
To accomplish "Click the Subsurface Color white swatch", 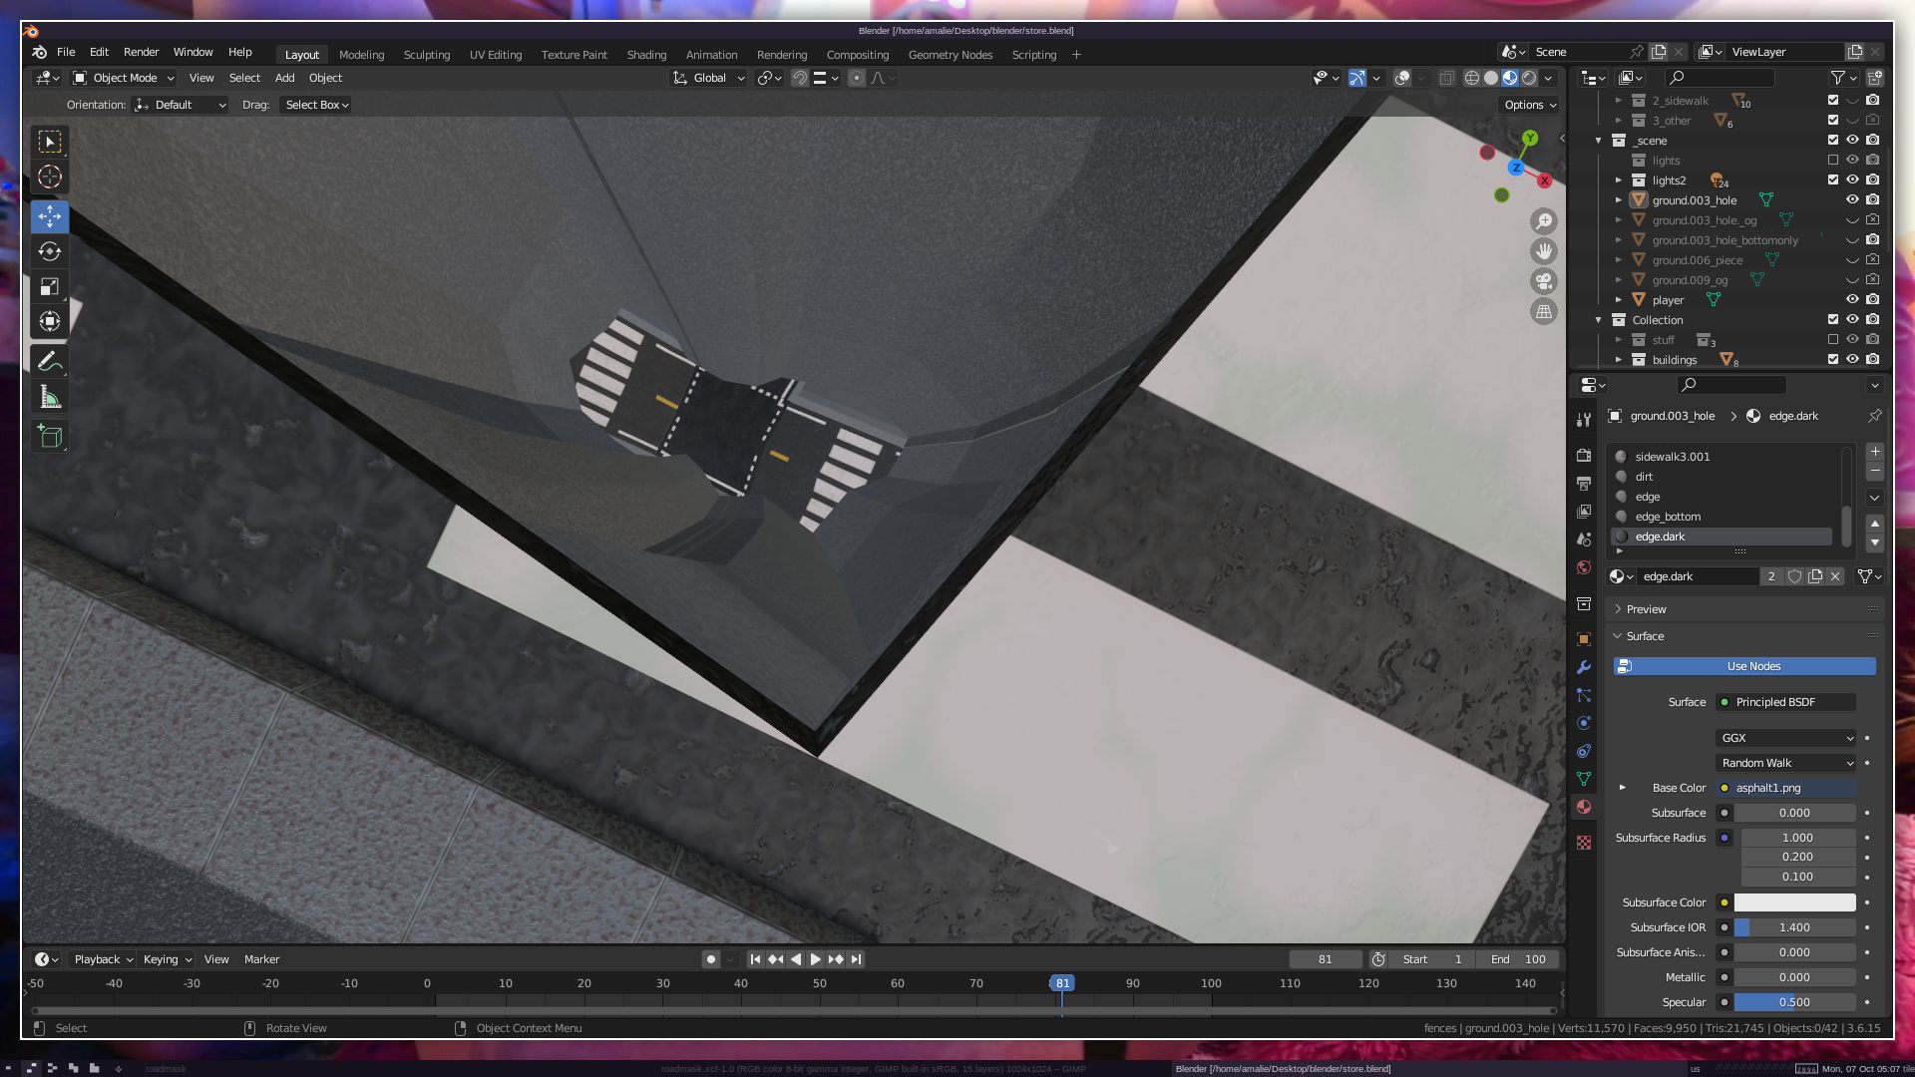I will click(1794, 902).
